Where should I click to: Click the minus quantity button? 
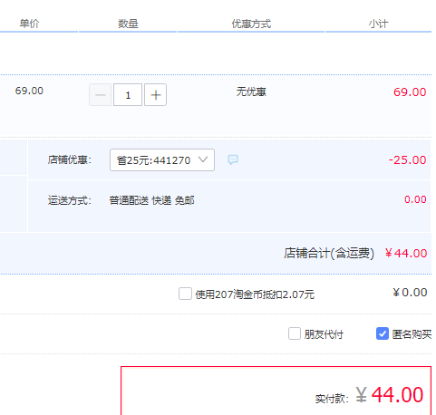click(101, 95)
